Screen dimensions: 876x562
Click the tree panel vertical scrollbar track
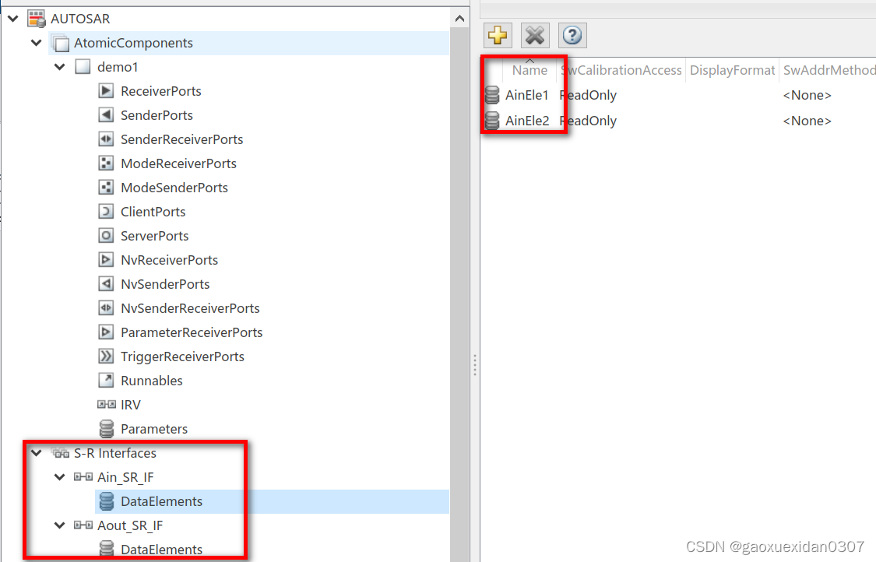459,295
